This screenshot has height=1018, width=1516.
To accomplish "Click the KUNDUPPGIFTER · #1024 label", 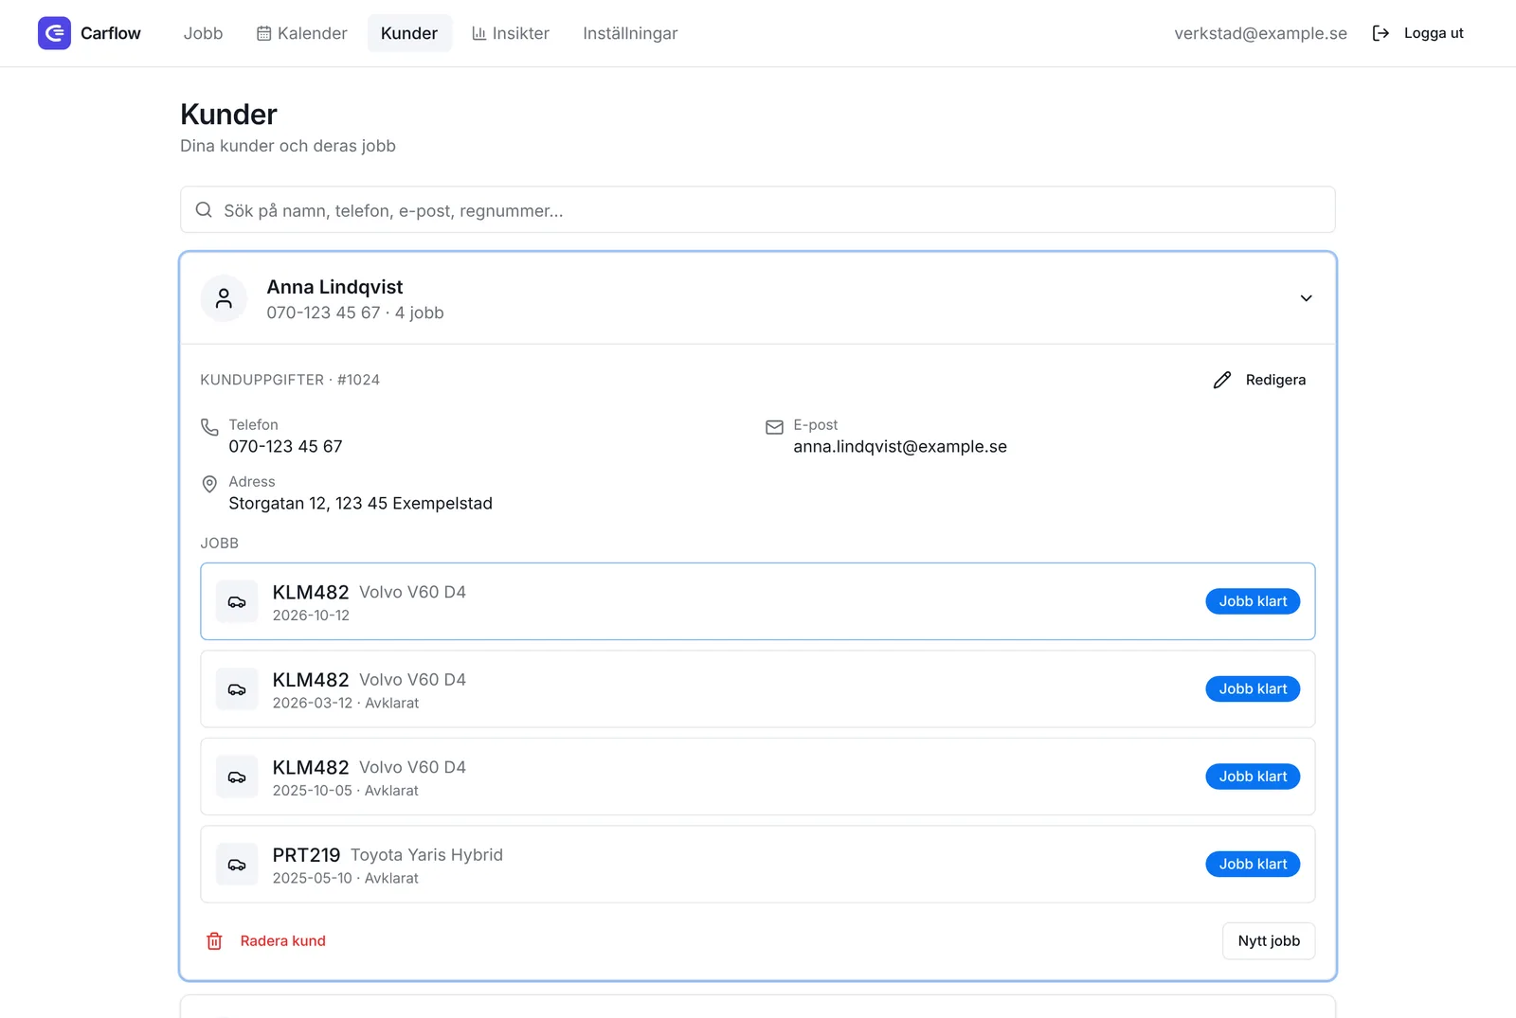I will click(290, 380).
